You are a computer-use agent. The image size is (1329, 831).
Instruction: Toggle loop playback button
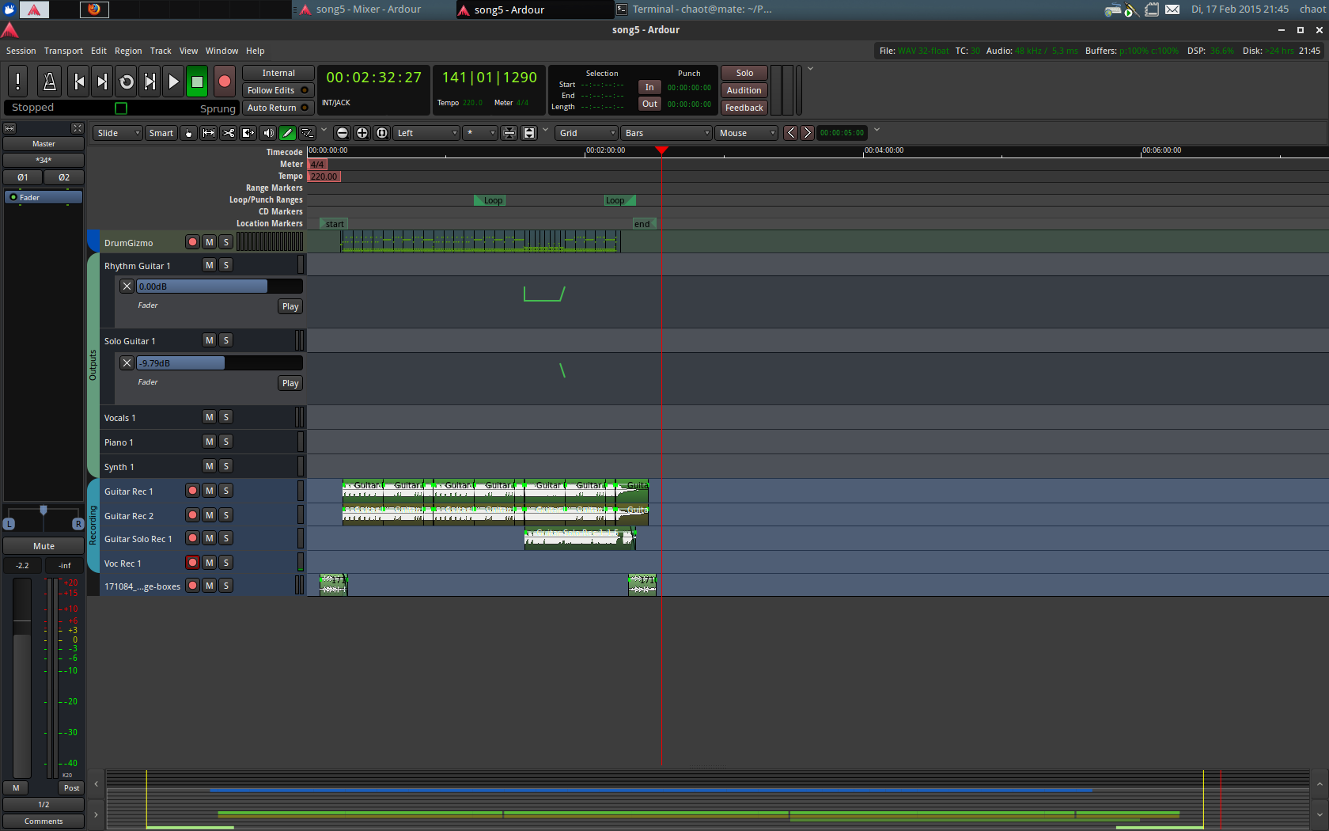click(x=126, y=82)
